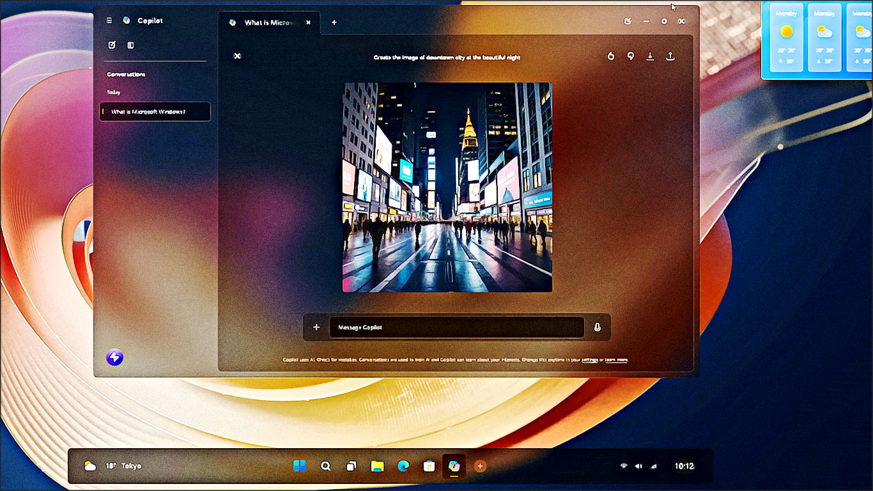
Task: Click the Message Copilot input field
Action: (x=456, y=327)
